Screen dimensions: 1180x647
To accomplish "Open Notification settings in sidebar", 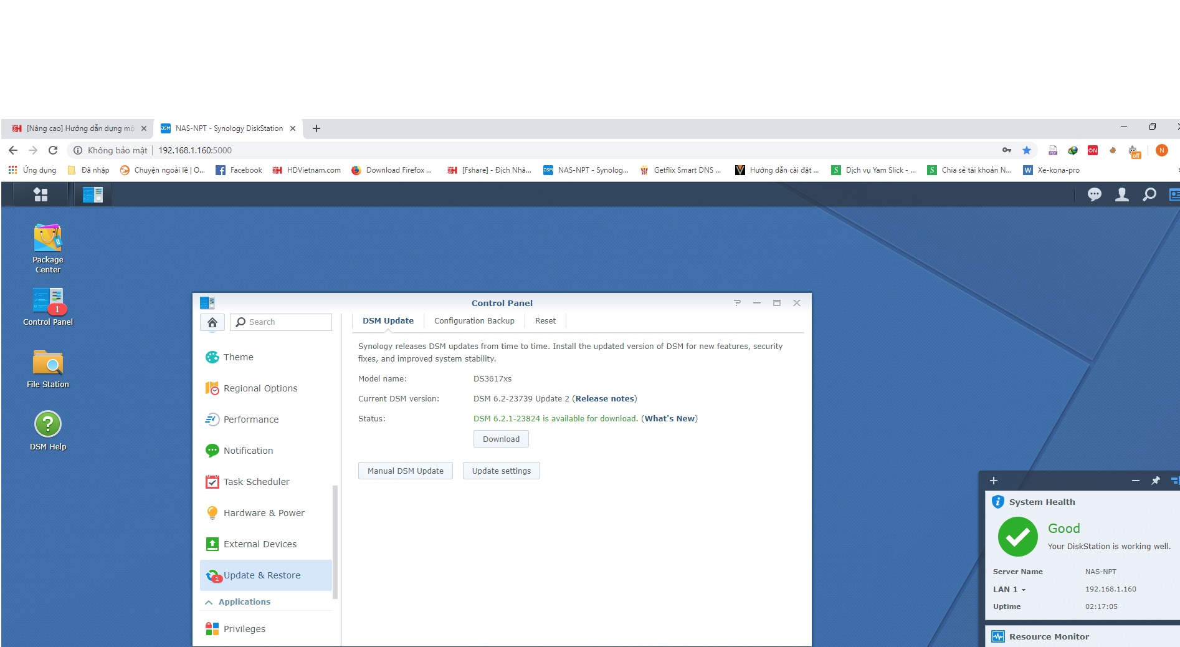I will (x=266, y=451).
